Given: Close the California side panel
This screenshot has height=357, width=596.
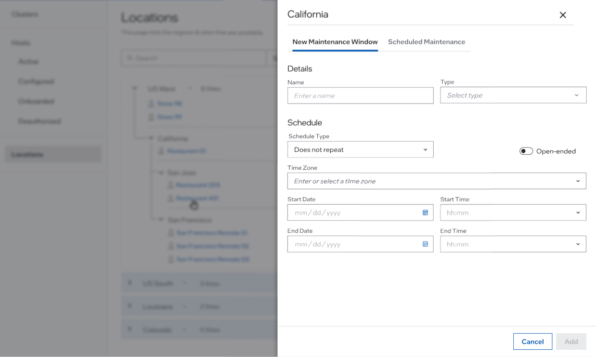Looking at the screenshot, I should pos(562,15).
